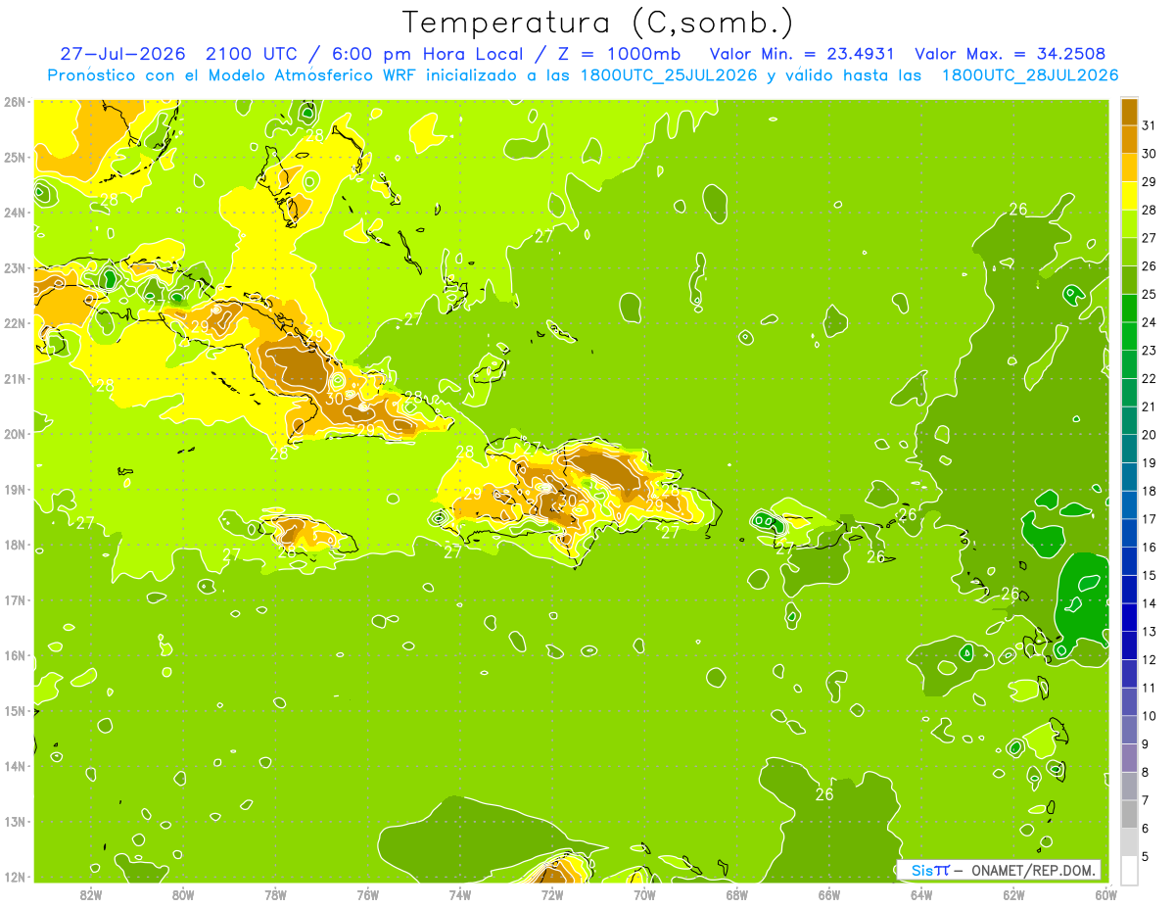Click the 18N latitude axis label
Screen dimensions: 1175x908
pos(14,545)
